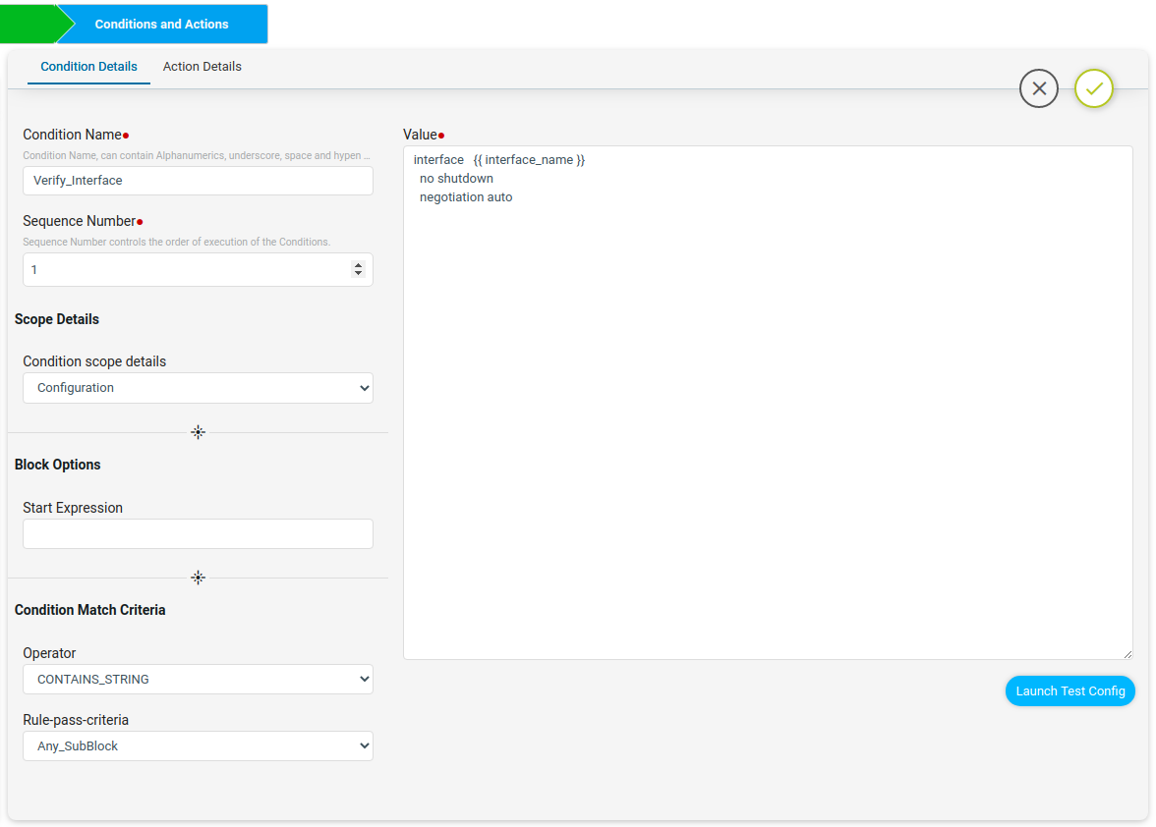
Task: Click the Condition Name help text
Action: [x=197, y=155]
